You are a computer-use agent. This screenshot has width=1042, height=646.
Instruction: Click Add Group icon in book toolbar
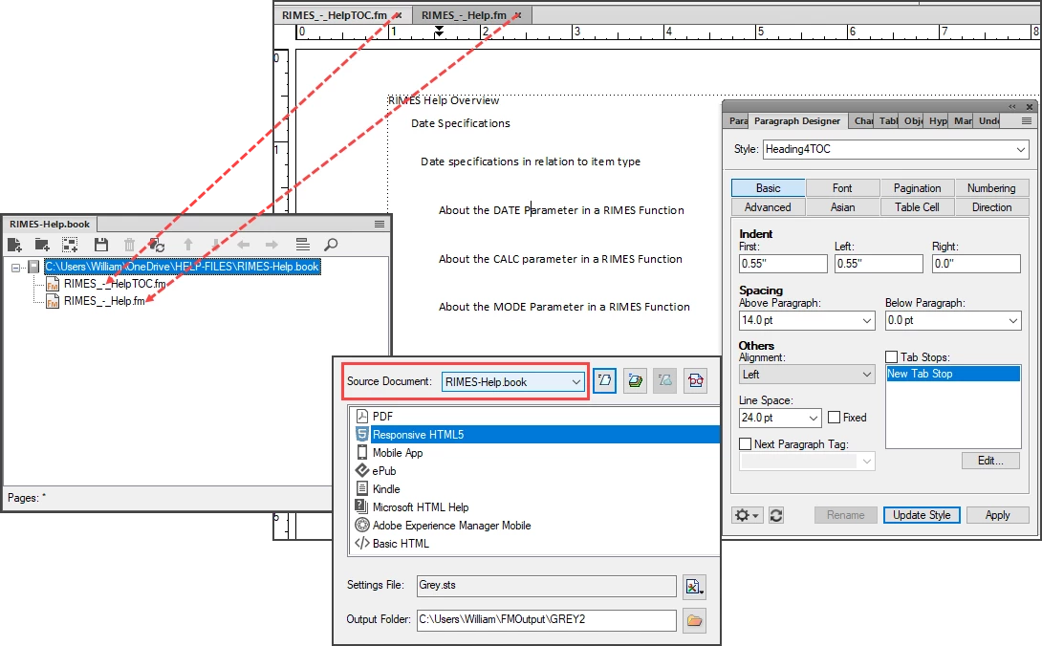tap(70, 245)
